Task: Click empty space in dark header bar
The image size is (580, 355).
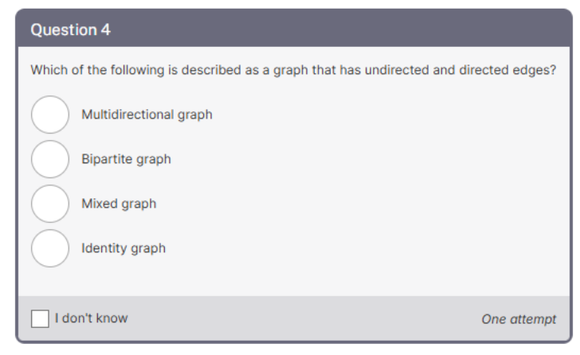Action: pyautogui.click(x=333, y=29)
